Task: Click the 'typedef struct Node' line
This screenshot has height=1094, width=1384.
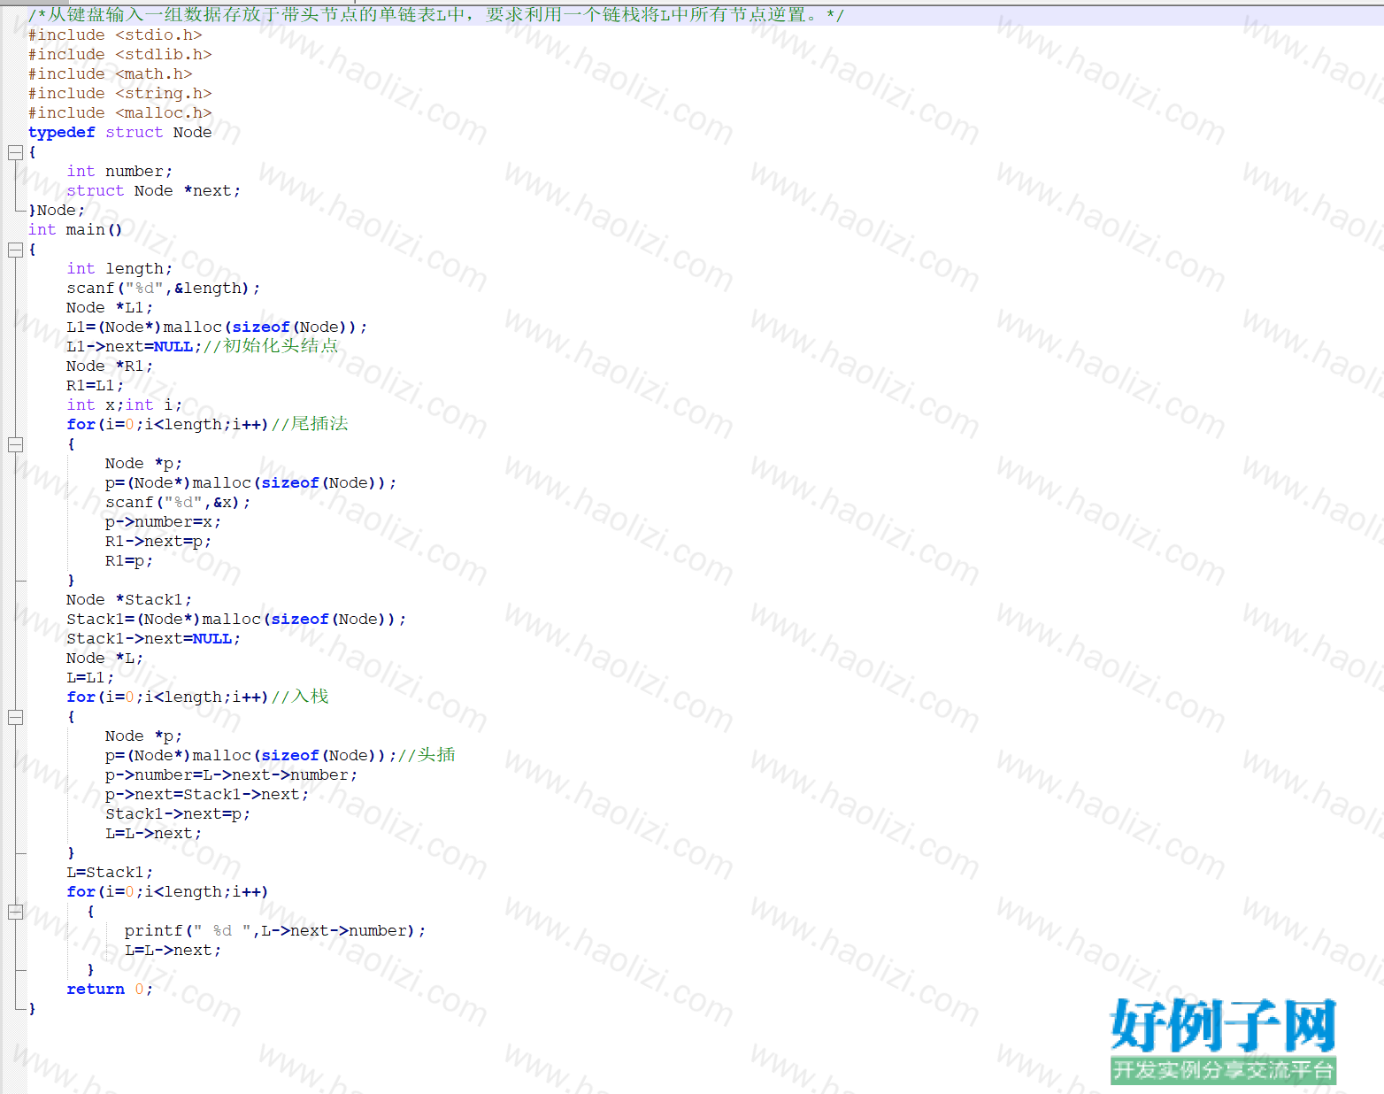Action: [119, 133]
